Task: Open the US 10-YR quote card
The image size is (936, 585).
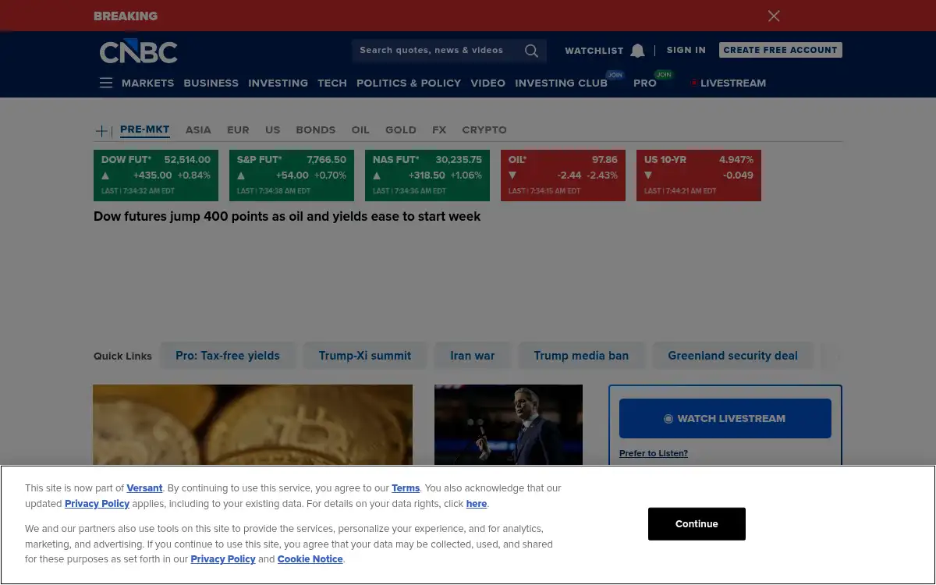Action: (x=699, y=175)
